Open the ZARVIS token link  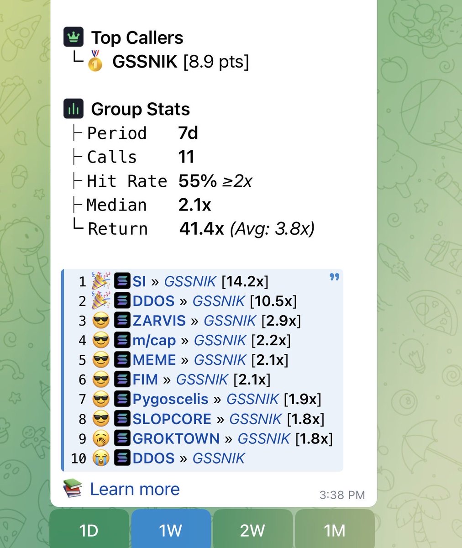pyautogui.click(x=159, y=321)
